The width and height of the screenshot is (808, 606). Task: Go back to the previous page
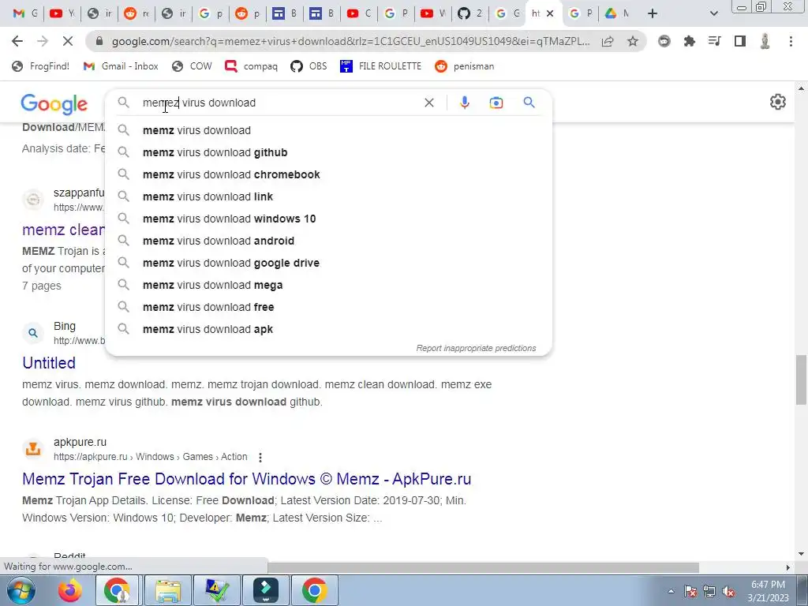tap(17, 41)
